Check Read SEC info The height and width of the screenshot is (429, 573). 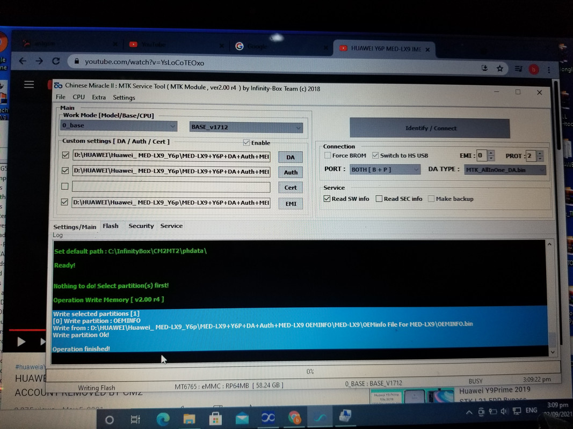379,199
